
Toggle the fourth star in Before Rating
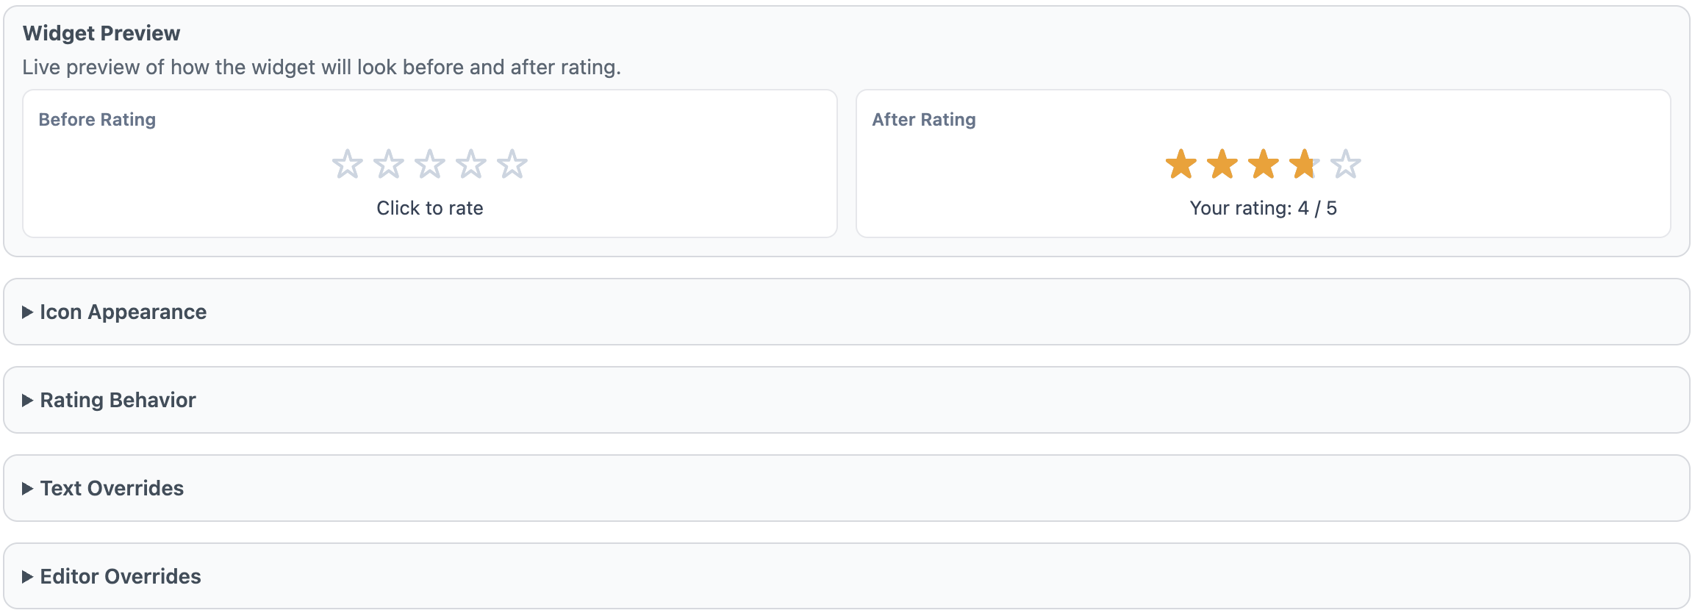pos(470,165)
